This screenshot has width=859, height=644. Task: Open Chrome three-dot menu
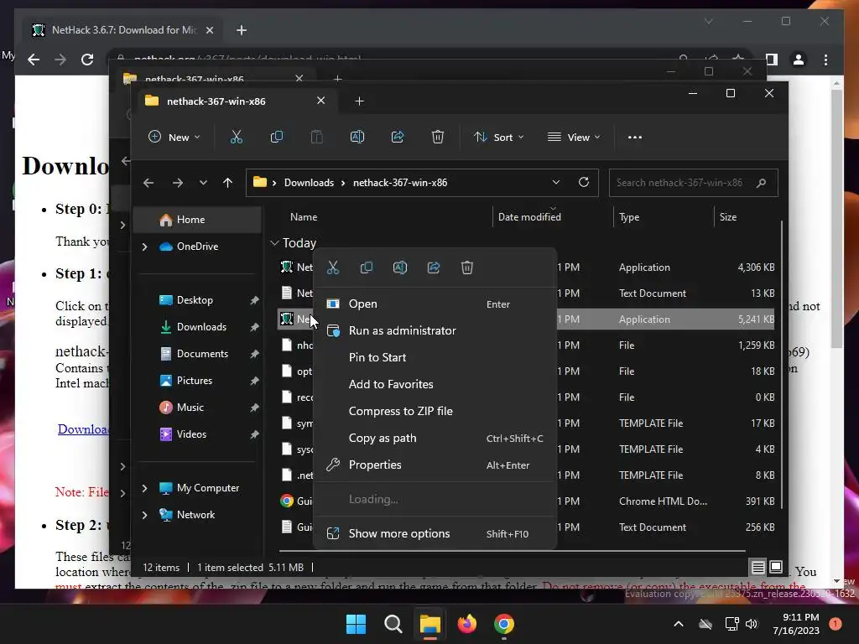click(825, 60)
